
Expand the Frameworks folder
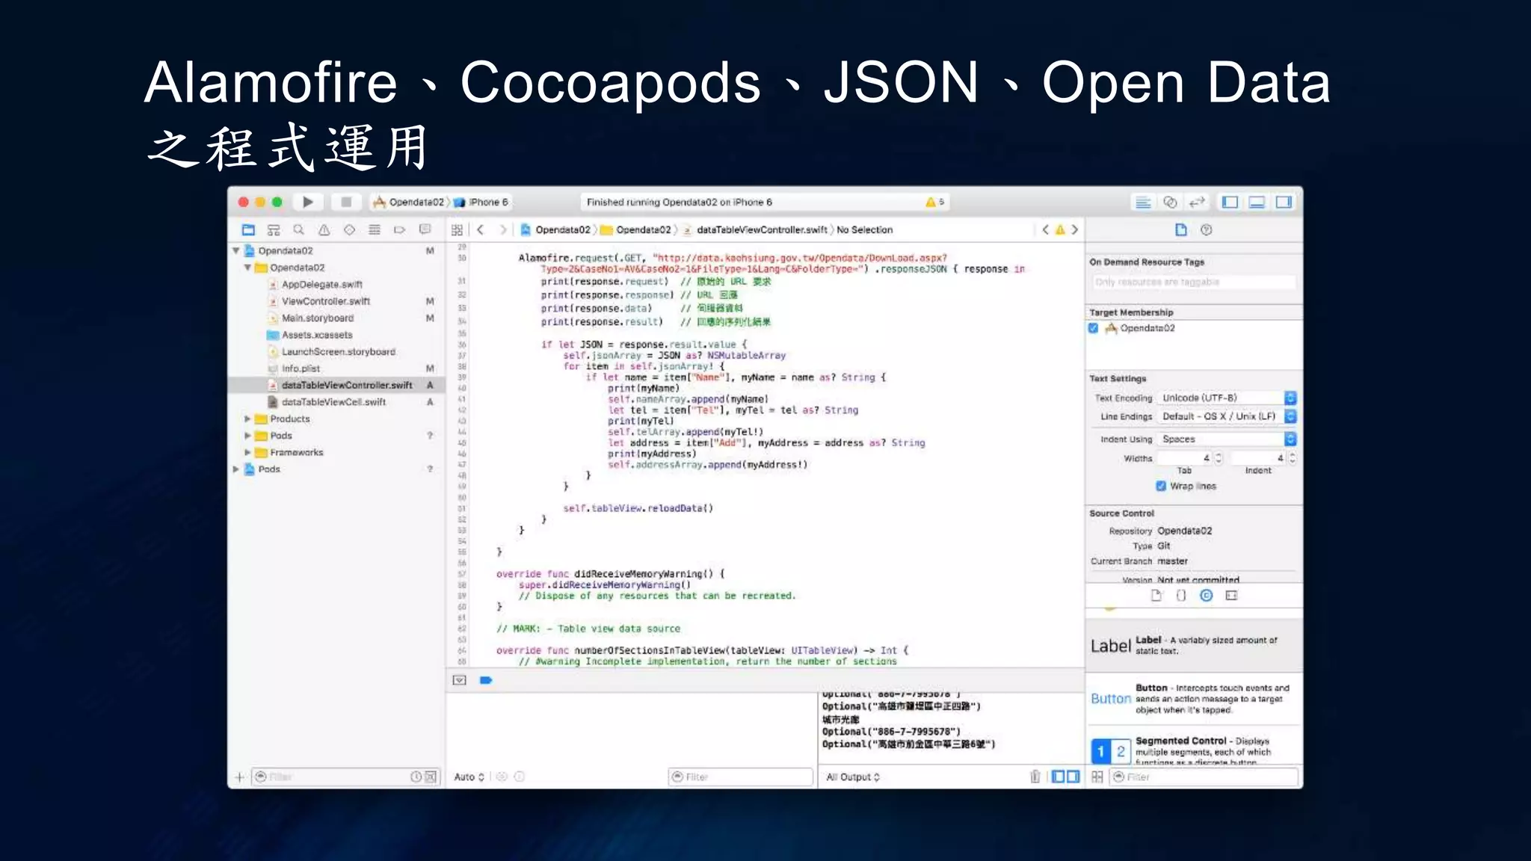[247, 452]
